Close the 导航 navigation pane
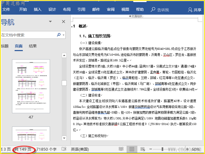 point(64,22)
